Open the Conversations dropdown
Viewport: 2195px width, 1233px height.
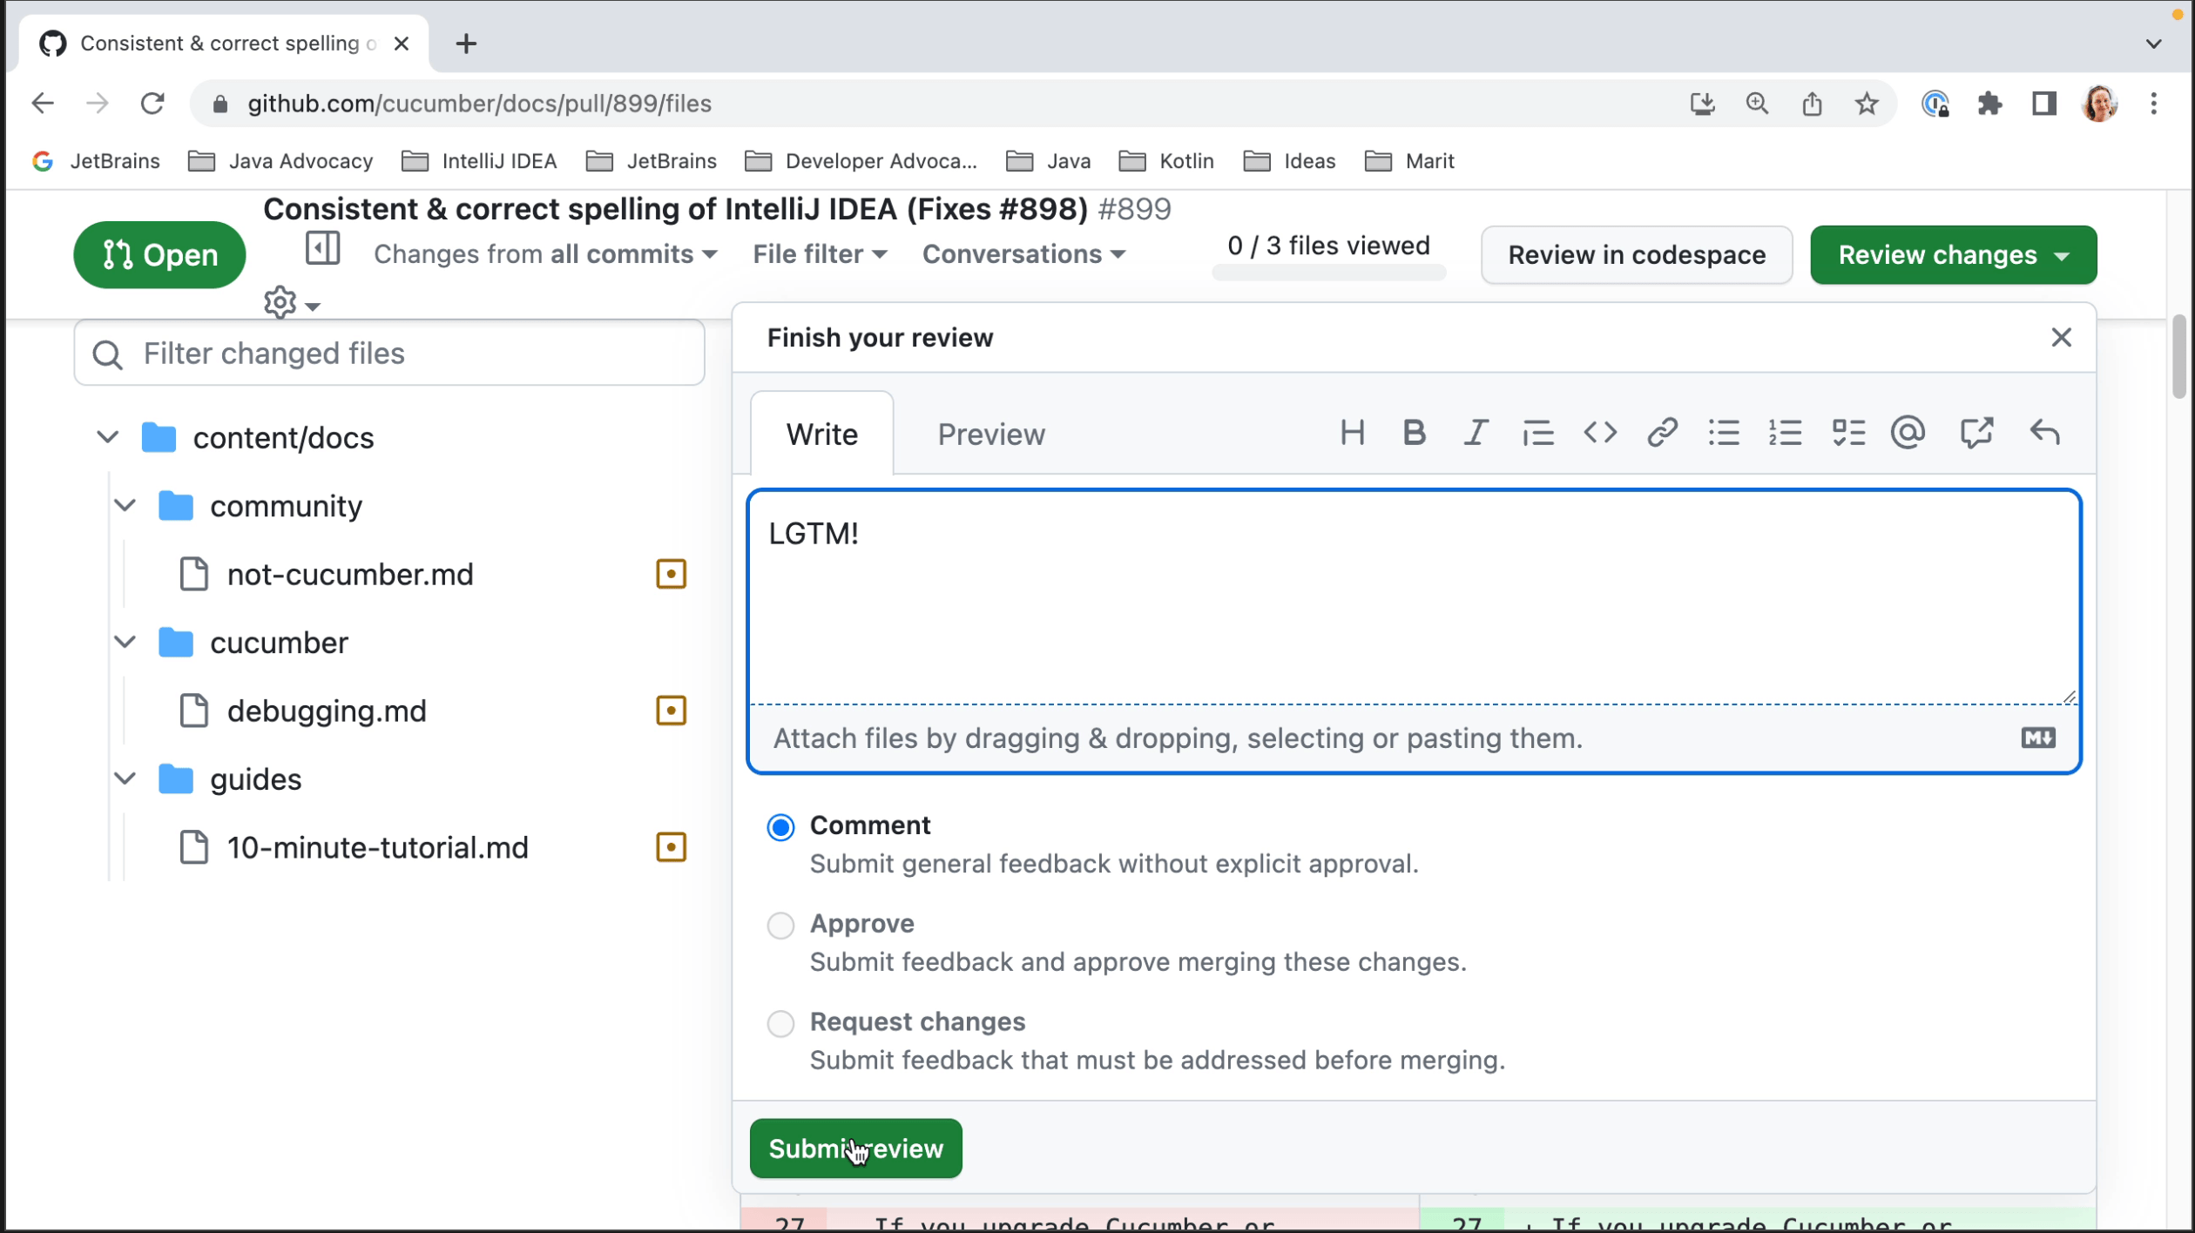(x=1023, y=254)
